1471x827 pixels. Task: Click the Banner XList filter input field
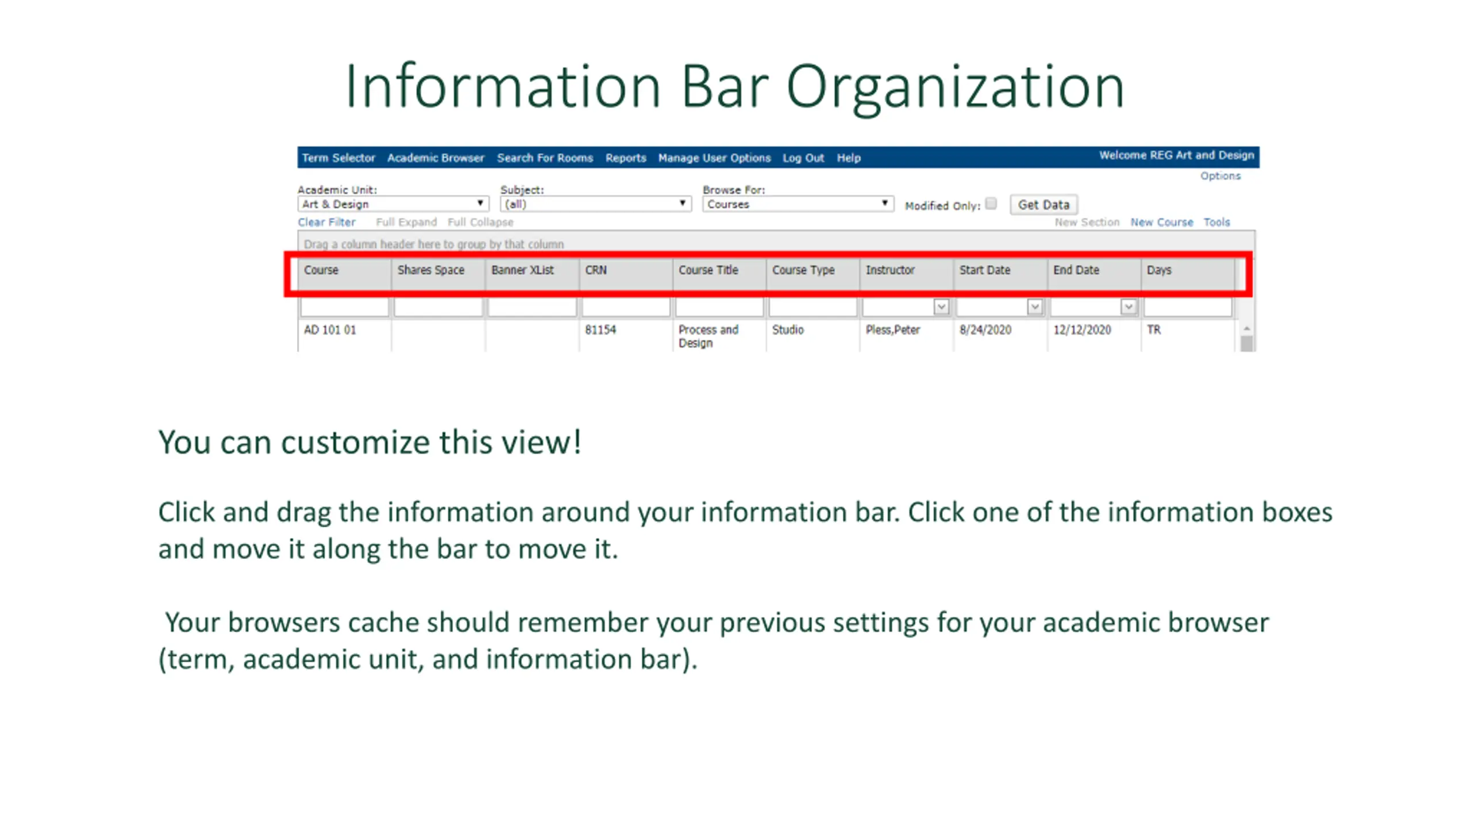532,307
